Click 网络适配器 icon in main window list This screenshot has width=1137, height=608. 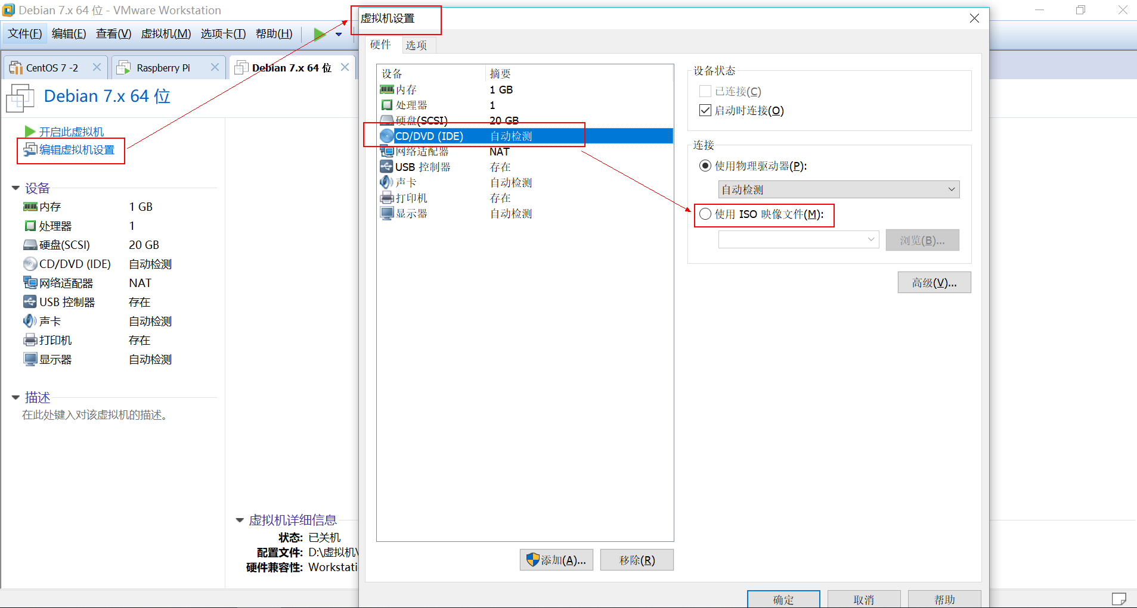(30, 282)
